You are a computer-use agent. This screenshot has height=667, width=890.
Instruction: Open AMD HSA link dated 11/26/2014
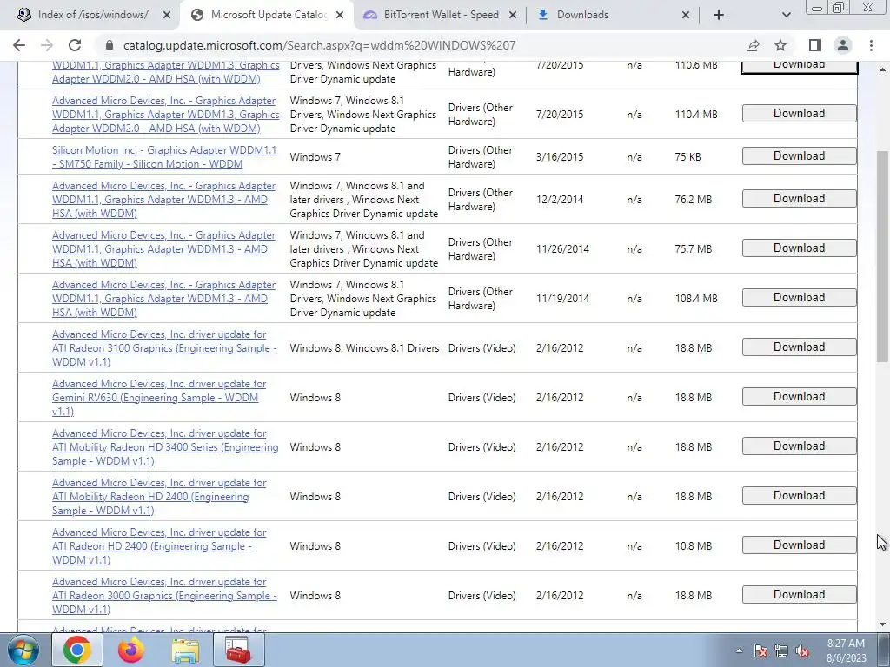coord(163,249)
